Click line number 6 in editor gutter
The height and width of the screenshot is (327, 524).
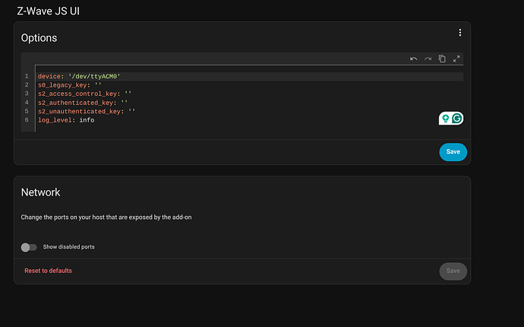point(27,120)
